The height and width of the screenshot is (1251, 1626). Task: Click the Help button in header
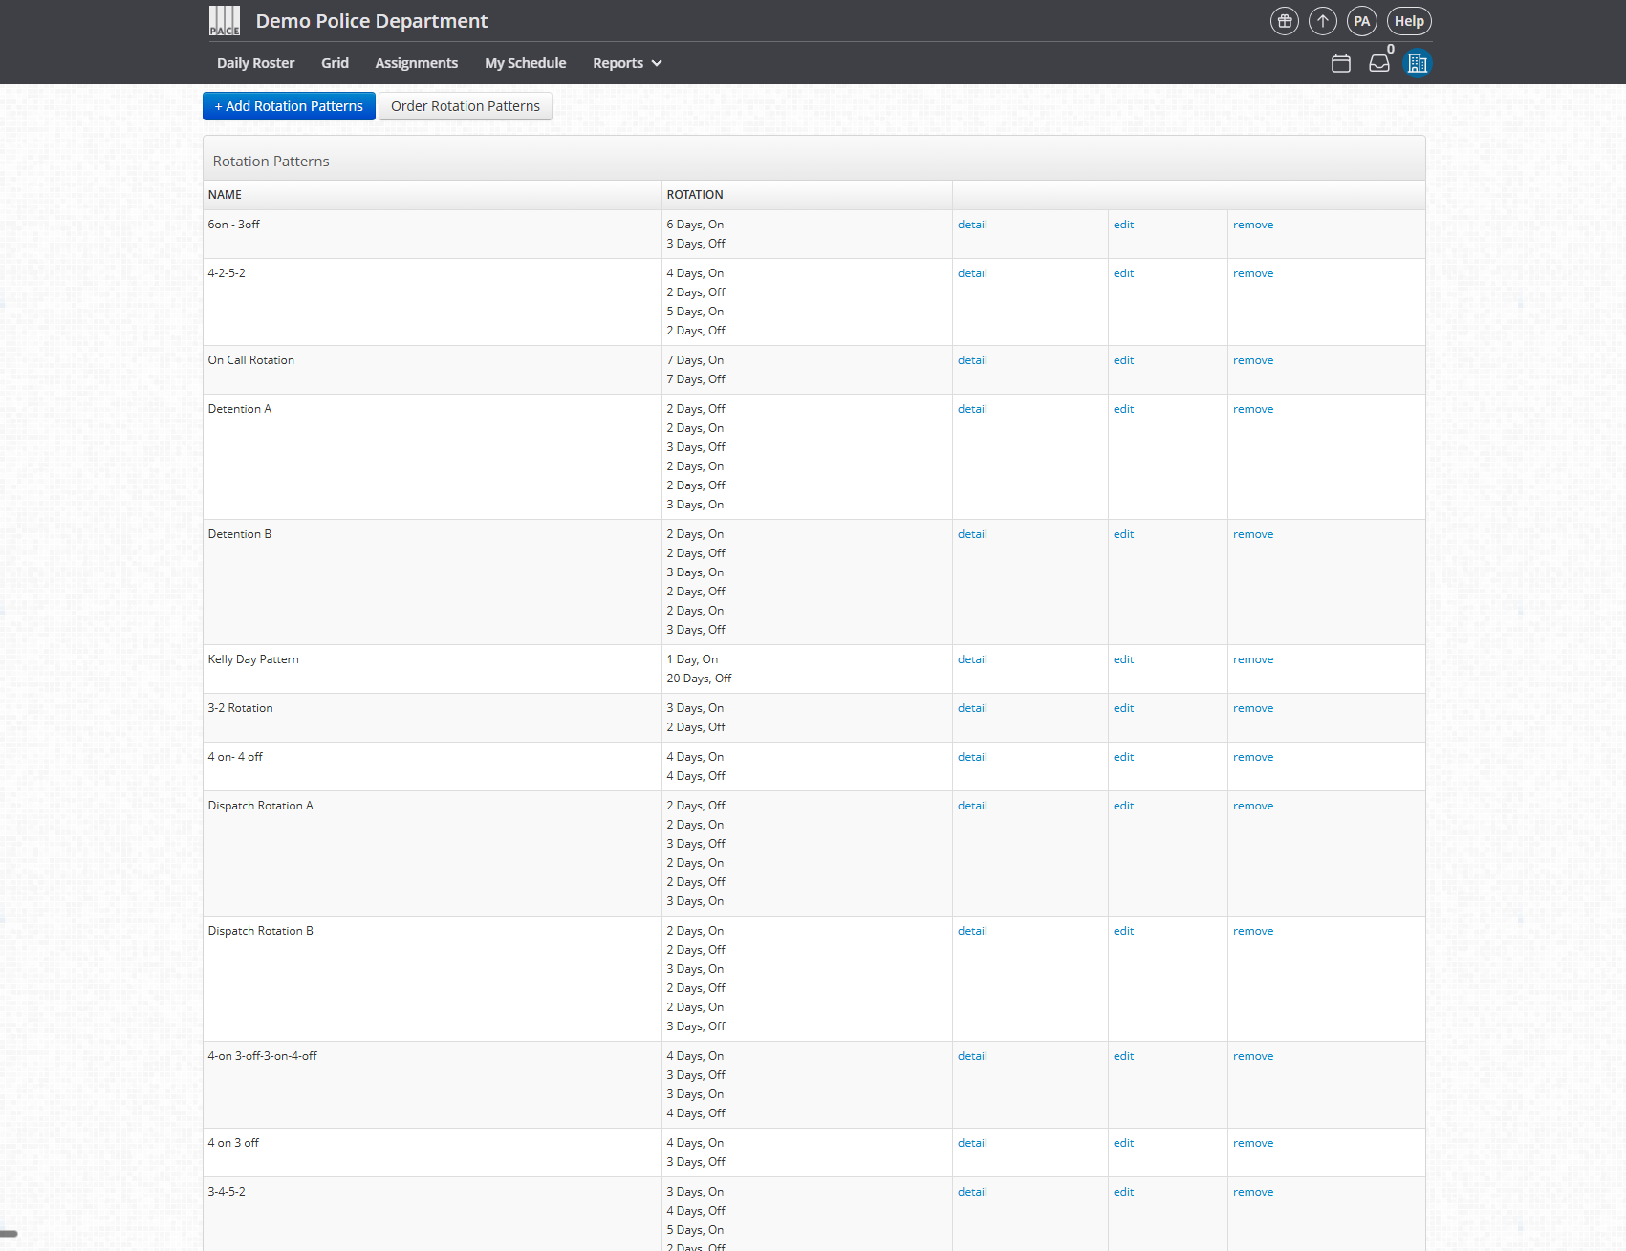1408,21
